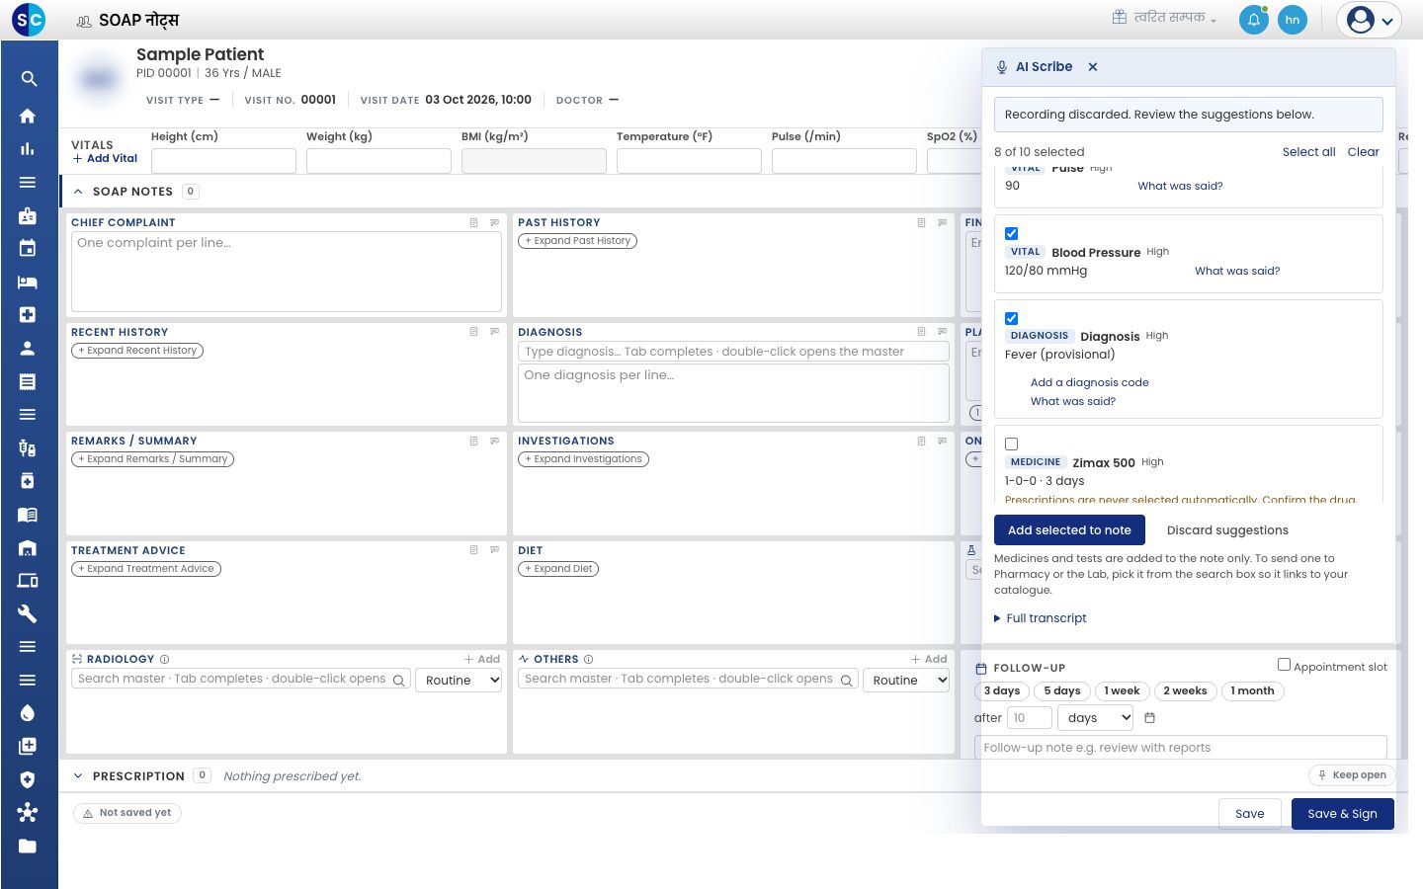Click the Diagnosis template document icon

(921, 332)
